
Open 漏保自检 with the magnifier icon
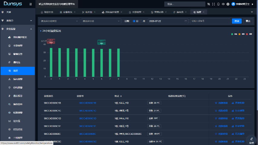point(18,105)
